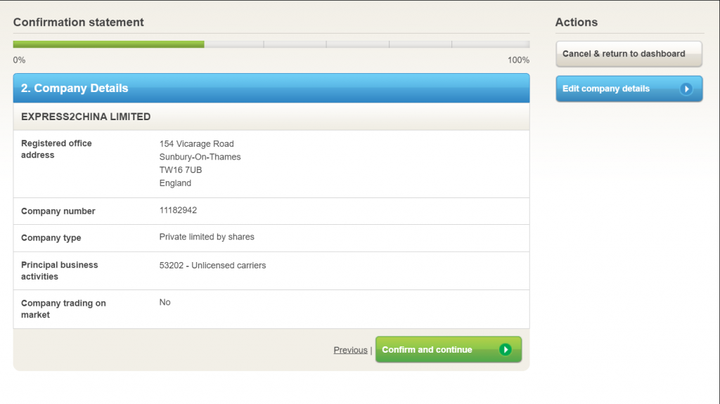The width and height of the screenshot is (720, 404).
Task: Click the EXPRESS2CHINA LIMITED company name
Action: [86, 117]
